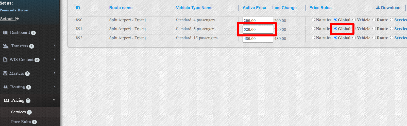The image size is (407, 126).
Task: Expand the Masters menu chevron
Action: coord(55,73)
